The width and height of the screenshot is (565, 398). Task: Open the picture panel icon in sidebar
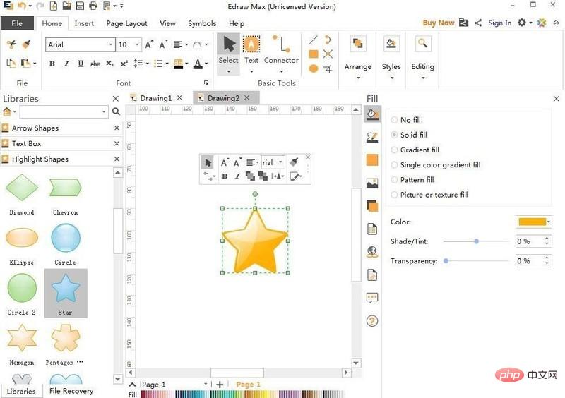[x=372, y=183]
